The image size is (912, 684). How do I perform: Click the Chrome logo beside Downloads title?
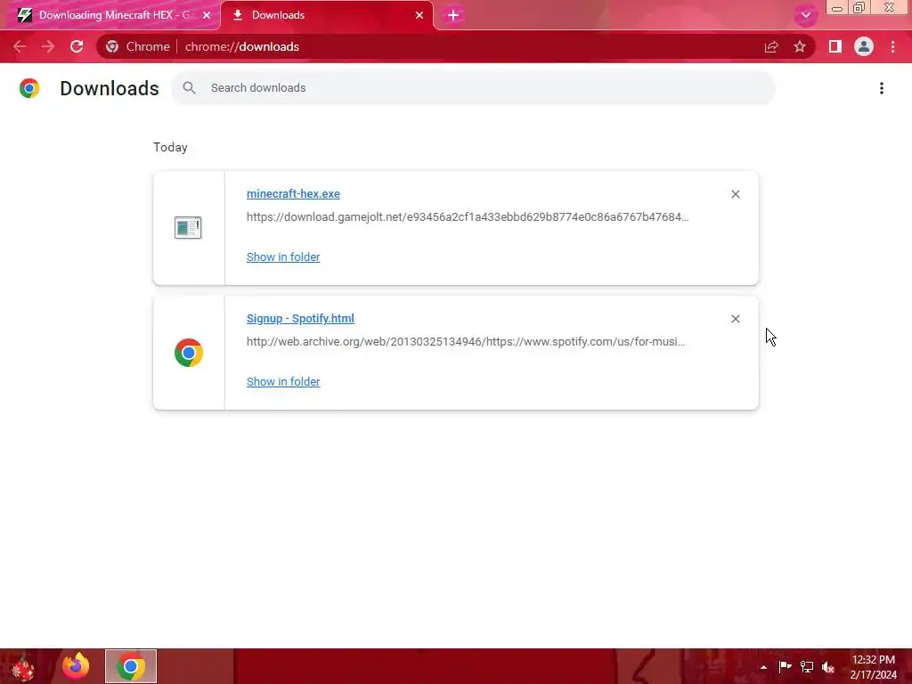(x=29, y=88)
